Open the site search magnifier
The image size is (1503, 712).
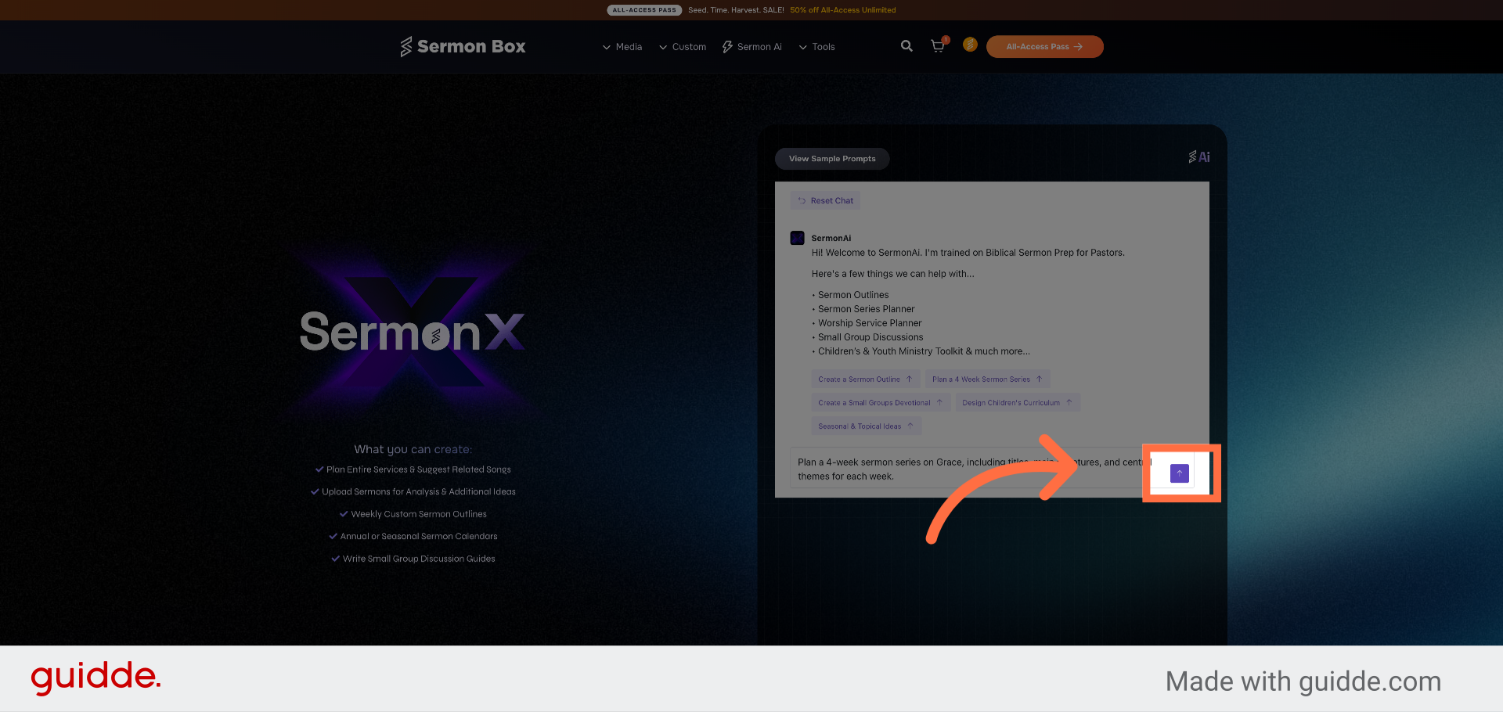[x=906, y=46]
